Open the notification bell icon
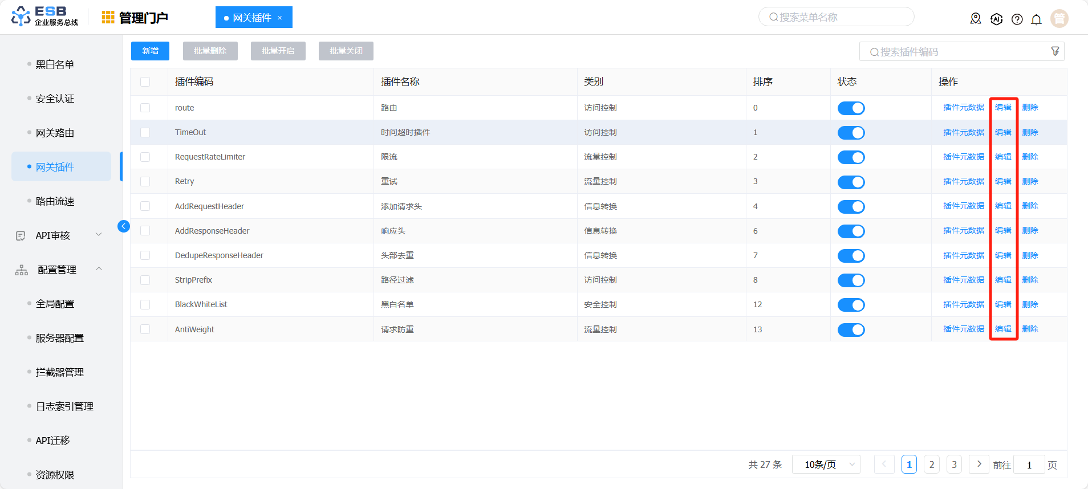1088x489 pixels. click(1036, 19)
